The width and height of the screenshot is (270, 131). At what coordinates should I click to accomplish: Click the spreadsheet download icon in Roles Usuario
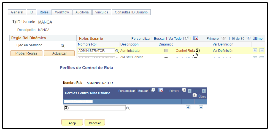196,38
